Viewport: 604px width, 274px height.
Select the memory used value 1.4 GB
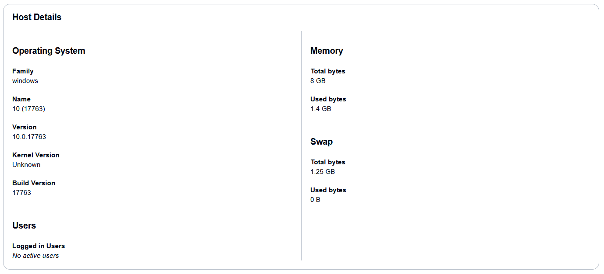pyautogui.click(x=321, y=109)
